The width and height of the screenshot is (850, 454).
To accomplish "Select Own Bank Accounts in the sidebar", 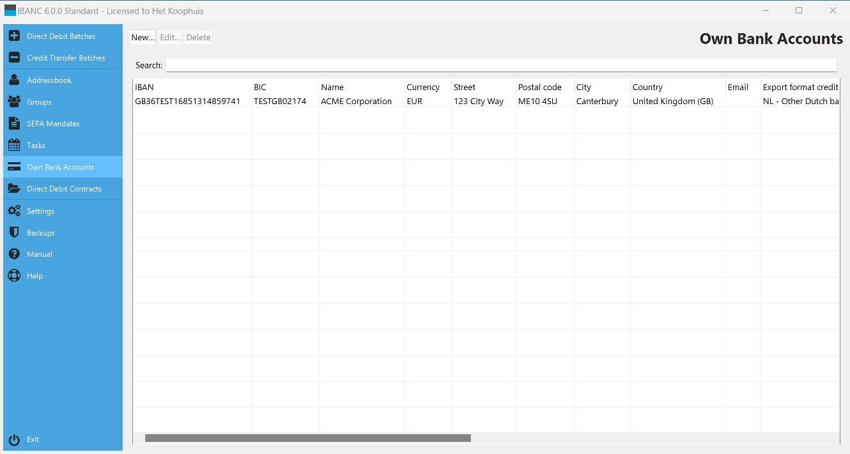I will (x=60, y=167).
